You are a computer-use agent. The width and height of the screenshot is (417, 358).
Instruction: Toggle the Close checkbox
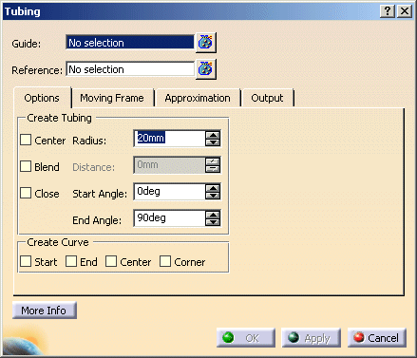point(26,193)
